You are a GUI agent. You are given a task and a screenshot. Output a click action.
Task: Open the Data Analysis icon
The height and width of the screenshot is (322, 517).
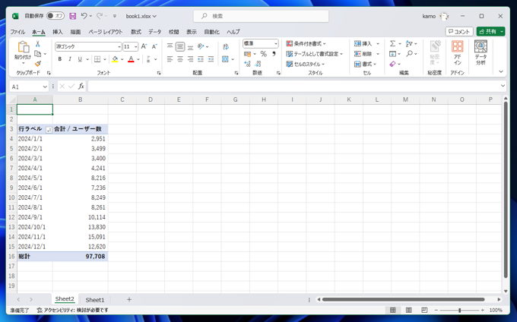point(481,52)
